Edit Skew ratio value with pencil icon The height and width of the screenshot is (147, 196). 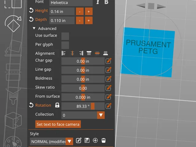(108, 88)
